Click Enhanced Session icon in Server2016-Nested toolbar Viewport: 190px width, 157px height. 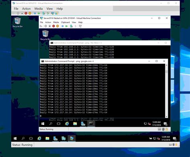80,26
